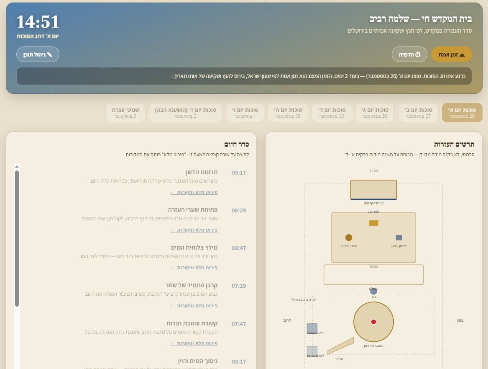This screenshot has width=488, height=369.
Task: Click the Holy of Holies rectangle
Action: (x=373, y=189)
